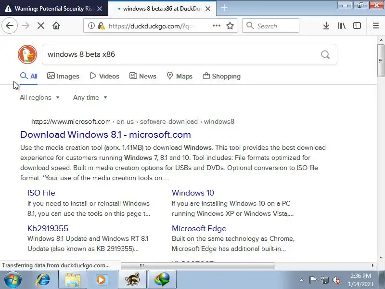
Task: Go back to the previous page
Action: (10, 26)
